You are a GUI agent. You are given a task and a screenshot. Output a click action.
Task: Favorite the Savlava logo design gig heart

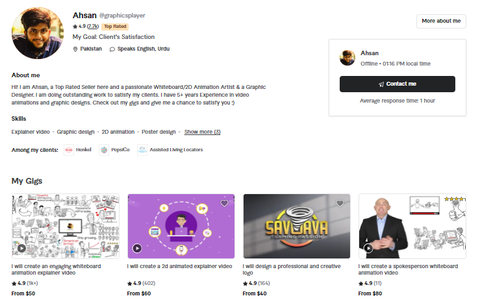pos(340,203)
